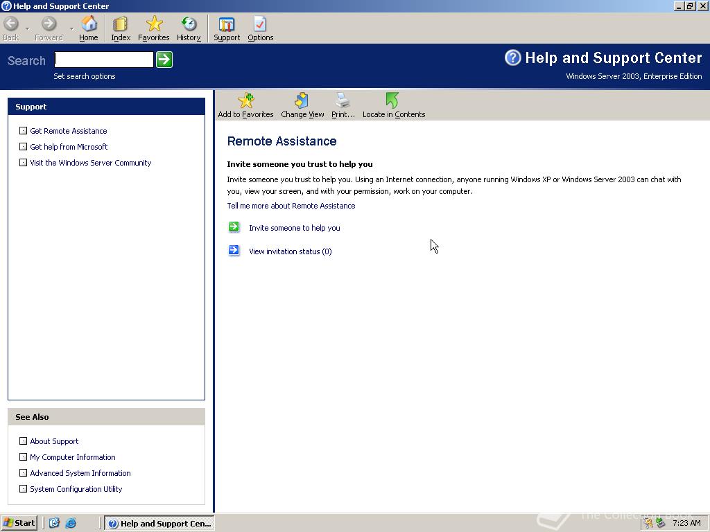This screenshot has height=532, width=710.
Task: Expand the Forward button dropdown arrow
Action: (x=70, y=28)
